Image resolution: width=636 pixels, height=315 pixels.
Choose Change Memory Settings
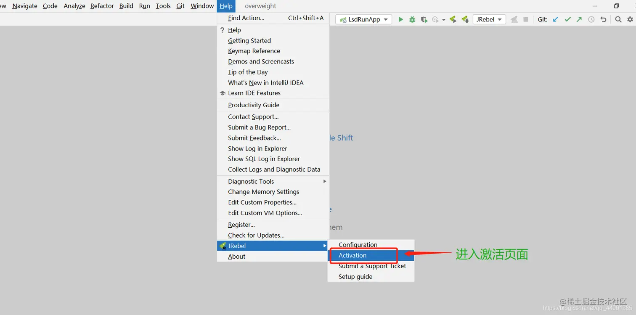tap(273, 192)
